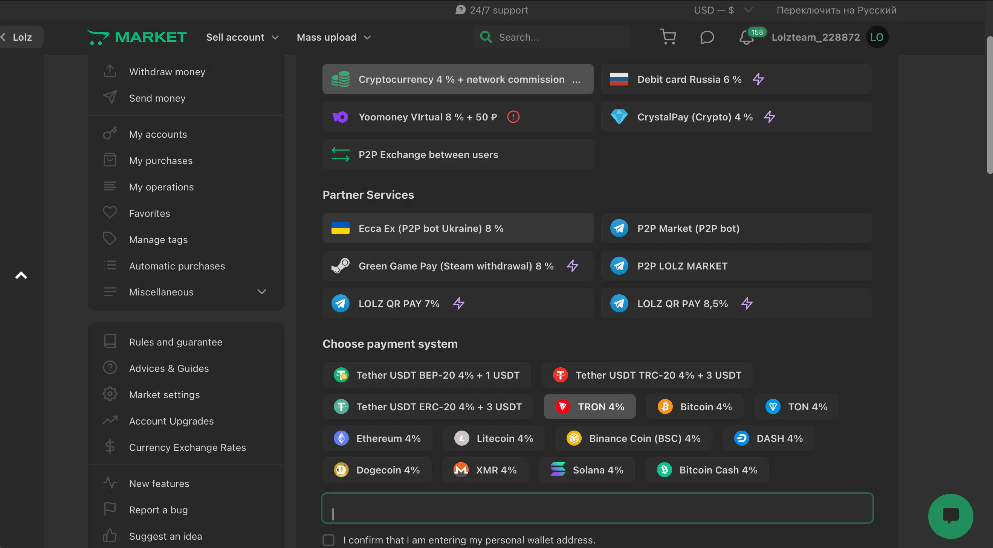Click the Manage tags tag icon

click(110, 239)
